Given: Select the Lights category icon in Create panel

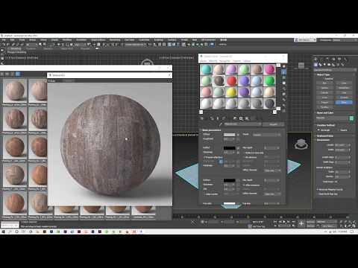Looking at the screenshot, I should (x=324, y=65).
